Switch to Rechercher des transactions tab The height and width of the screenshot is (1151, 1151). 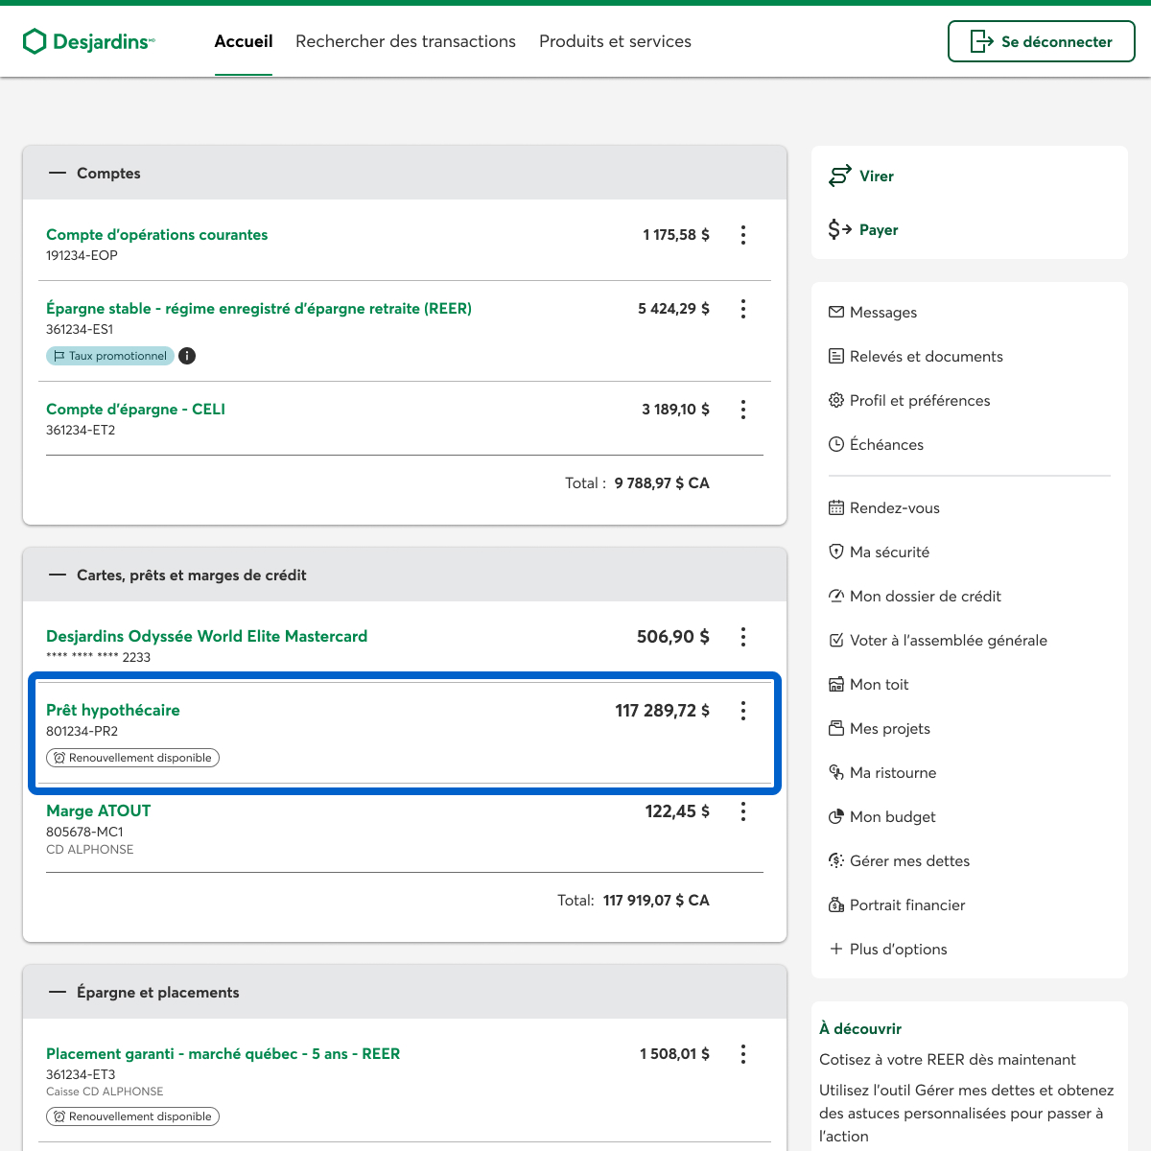[x=406, y=41]
